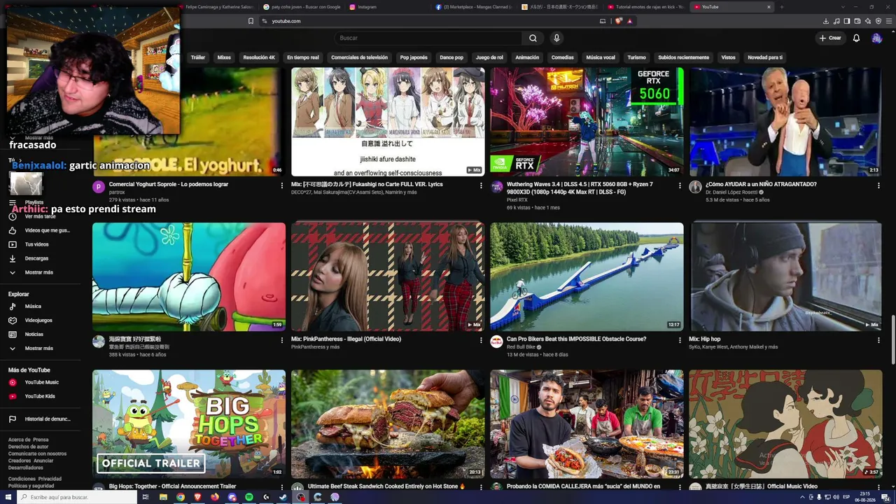Play the SpongeBob Patrick video thumbnail
Image resolution: width=896 pixels, height=504 pixels.
pyautogui.click(x=189, y=276)
